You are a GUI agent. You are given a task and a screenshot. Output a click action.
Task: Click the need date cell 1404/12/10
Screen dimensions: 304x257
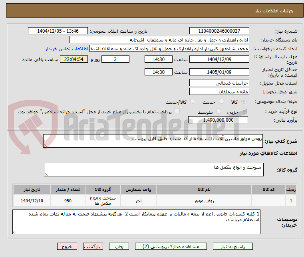tap(32, 201)
